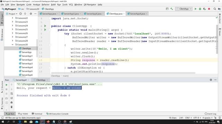Viewport: 222px width, 124px height.
Task: Collapse the Lessons30 folder
Action: [x=12, y=44]
